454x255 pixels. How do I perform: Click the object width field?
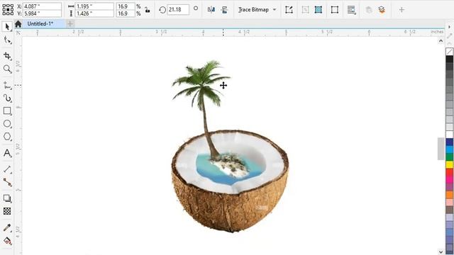94,6
